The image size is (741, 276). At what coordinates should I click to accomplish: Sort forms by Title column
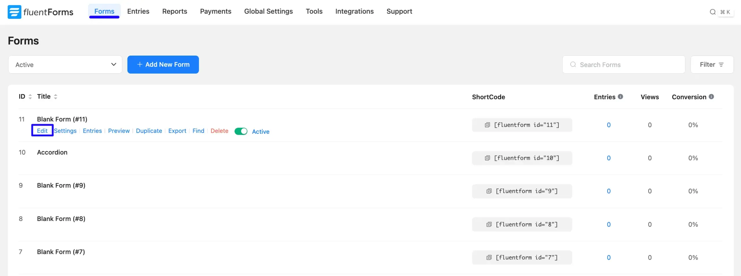point(56,97)
